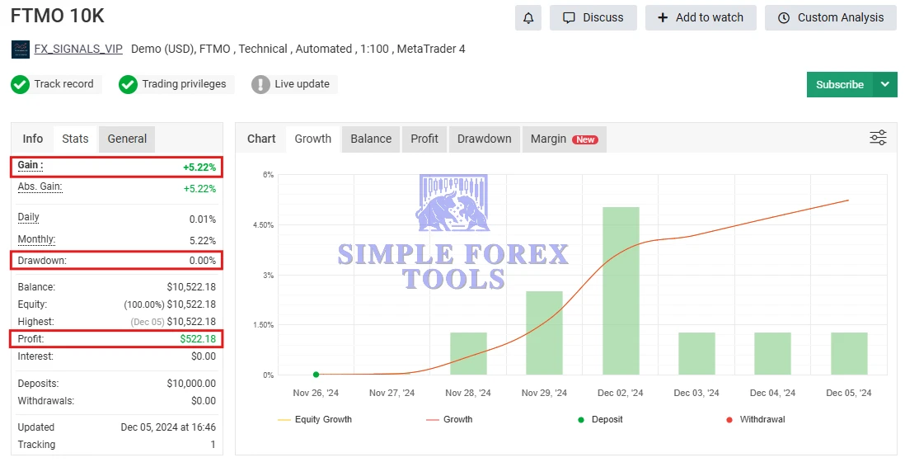Click the Live update warning icon
The height and width of the screenshot is (467, 905).
pyautogui.click(x=260, y=84)
